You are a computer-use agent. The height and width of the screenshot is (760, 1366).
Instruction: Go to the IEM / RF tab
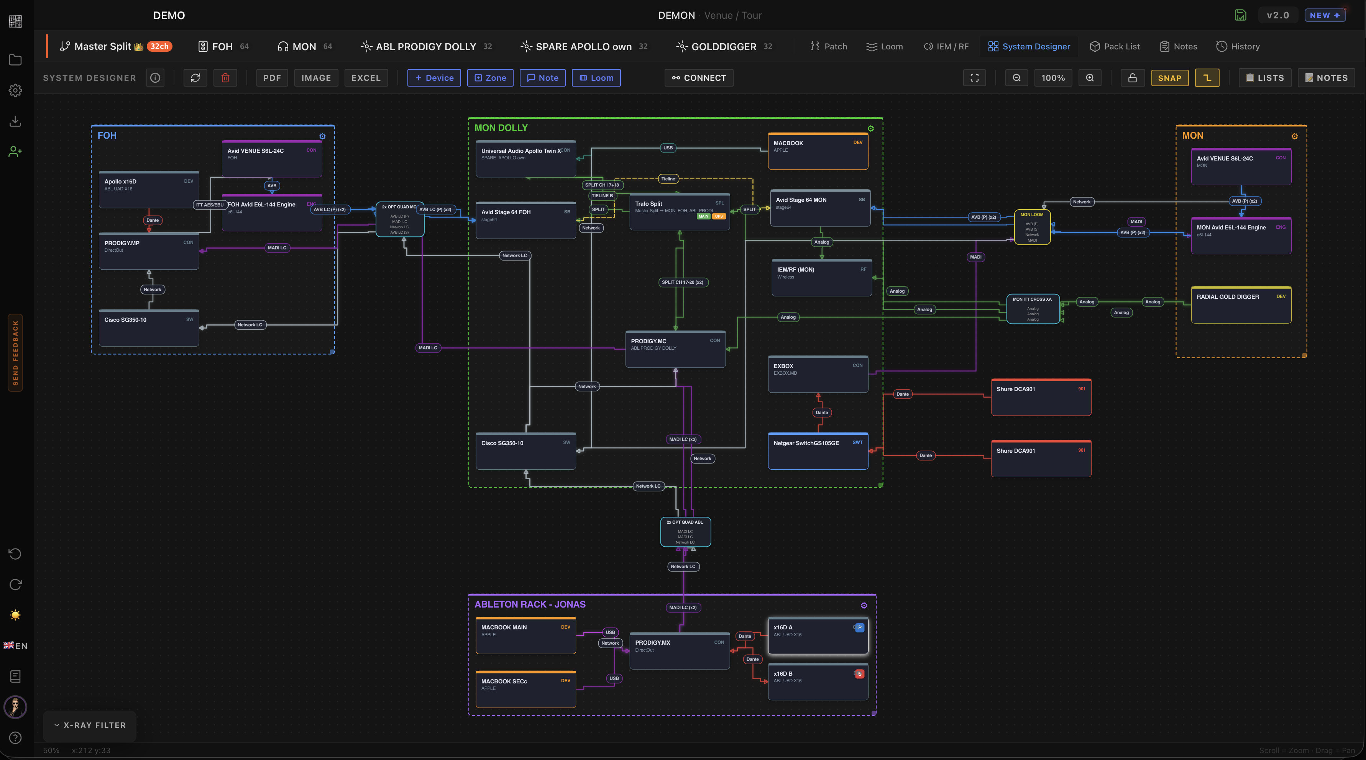(x=947, y=47)
